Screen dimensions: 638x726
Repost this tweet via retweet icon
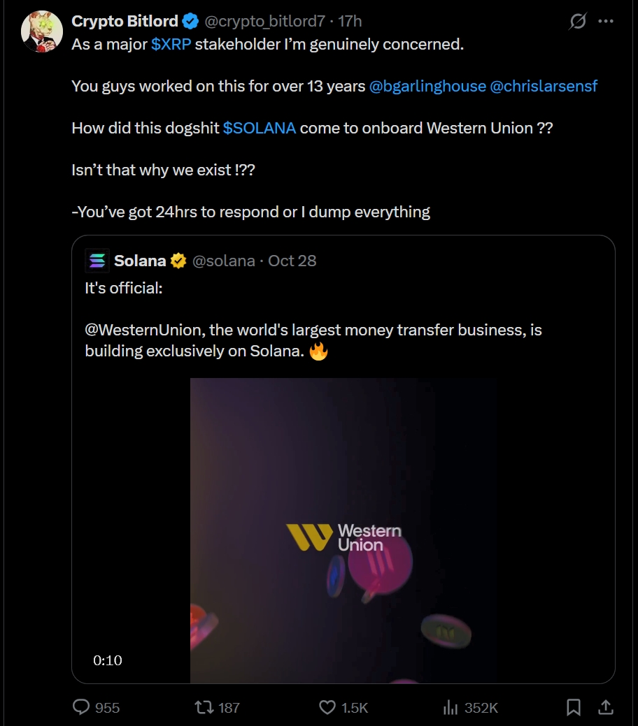tap(204, 708)
